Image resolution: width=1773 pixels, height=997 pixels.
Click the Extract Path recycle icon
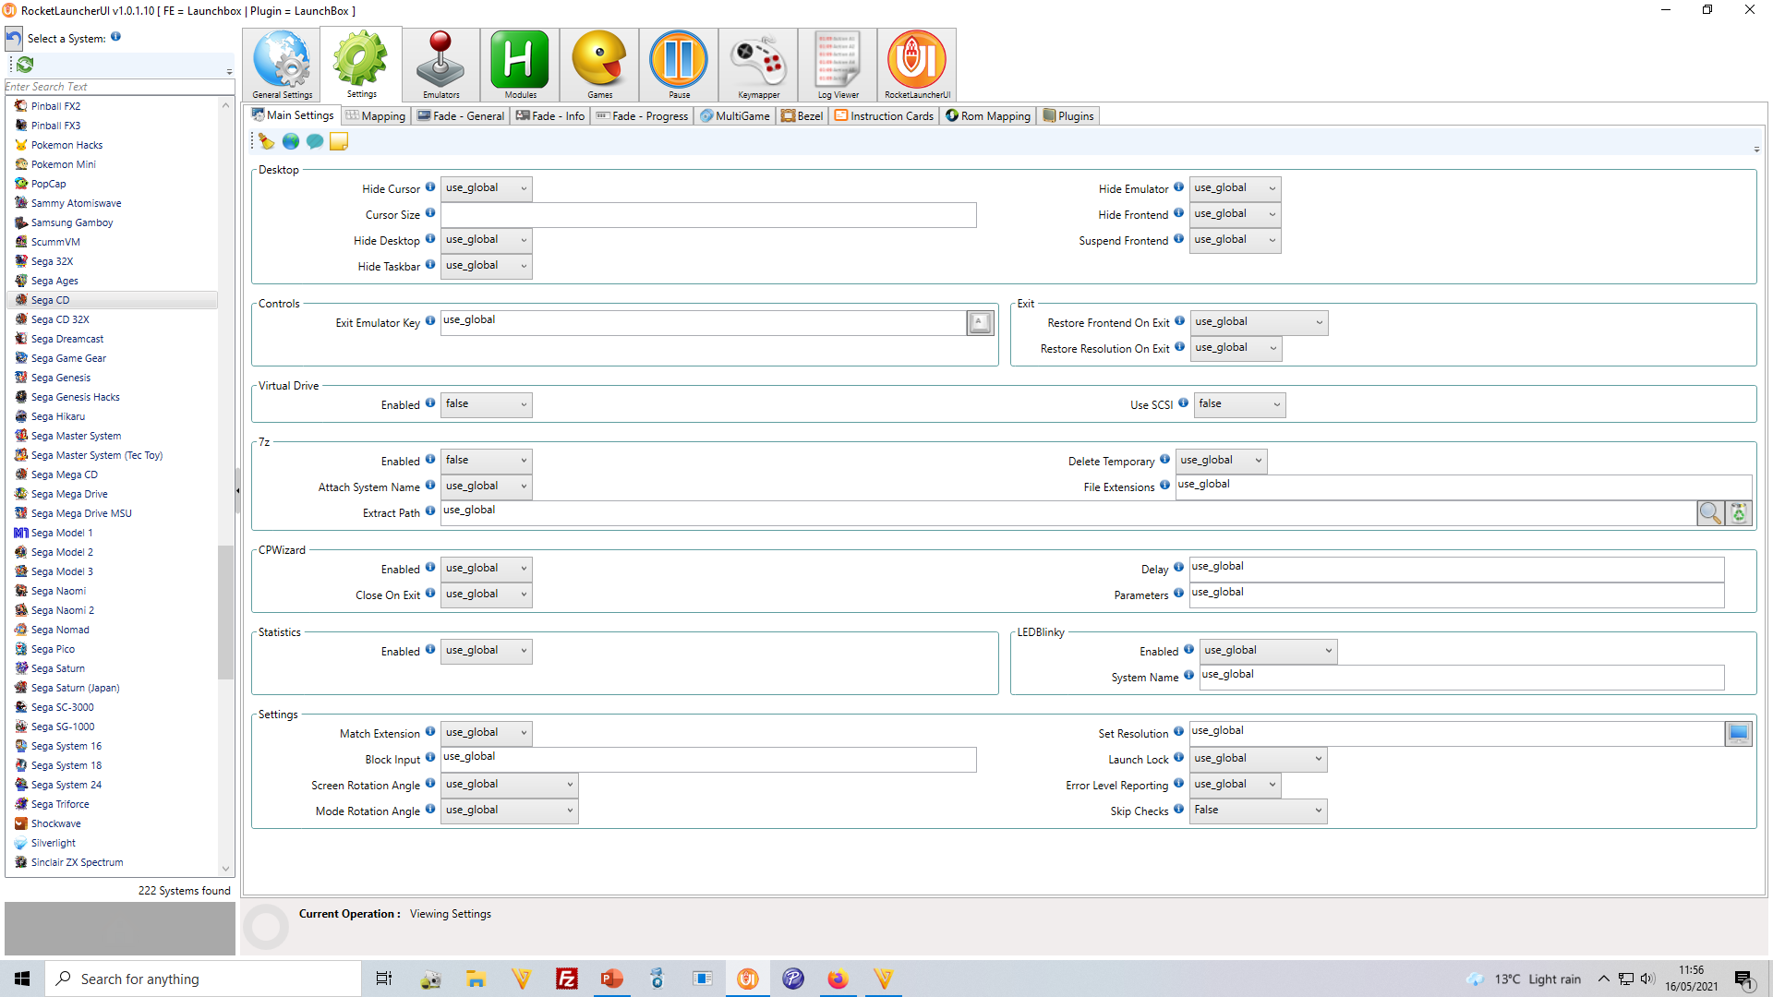[1739, 512]
